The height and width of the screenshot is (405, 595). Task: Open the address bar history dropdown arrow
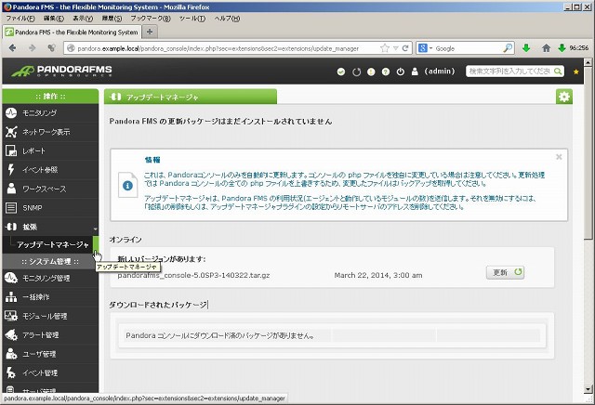(x=395, y=48)
